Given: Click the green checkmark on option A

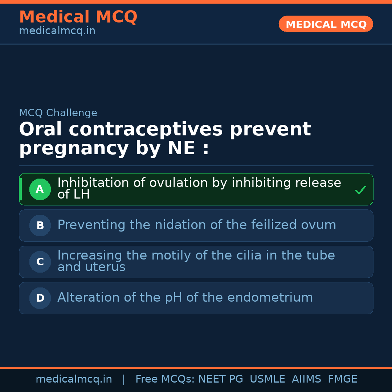Looking at the screenshot, I should coord(360,190).
